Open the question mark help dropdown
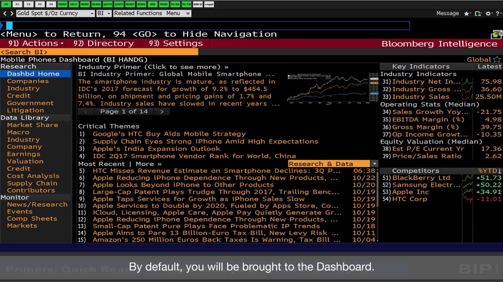This screenshot has height=282, width=503. coord(498,13)
